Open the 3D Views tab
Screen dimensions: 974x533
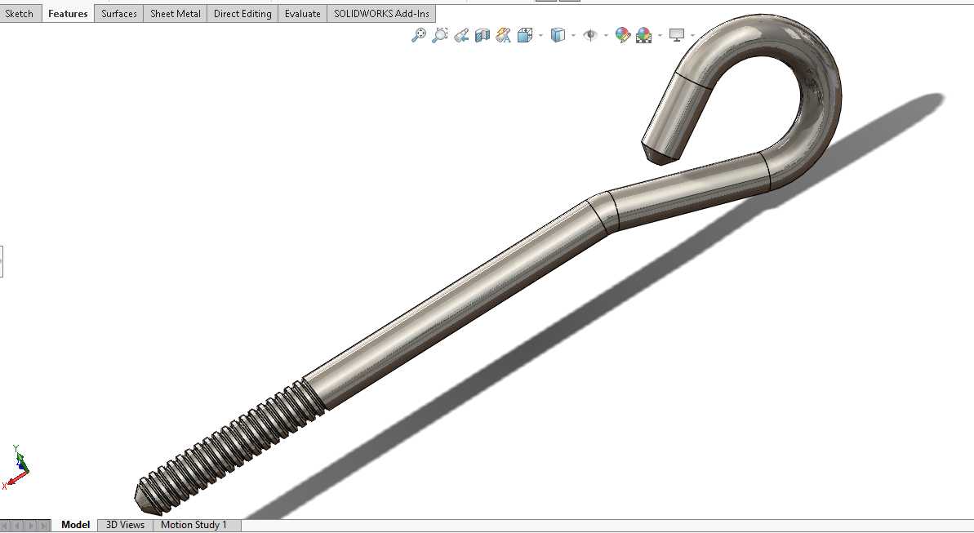[x=125, y=525]
